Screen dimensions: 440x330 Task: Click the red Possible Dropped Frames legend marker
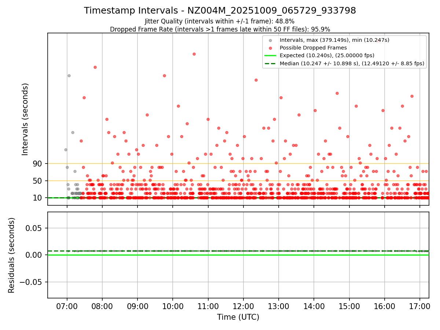(270, 48)
